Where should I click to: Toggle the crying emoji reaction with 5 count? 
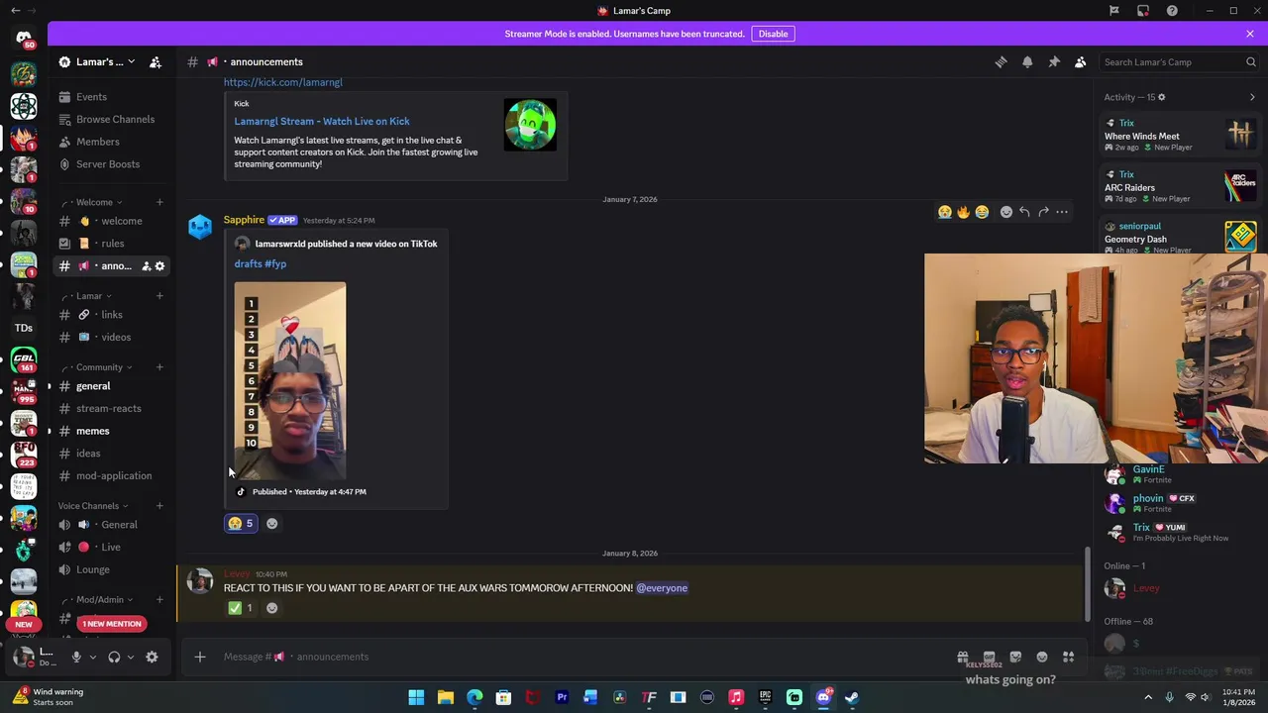[242, 524]
